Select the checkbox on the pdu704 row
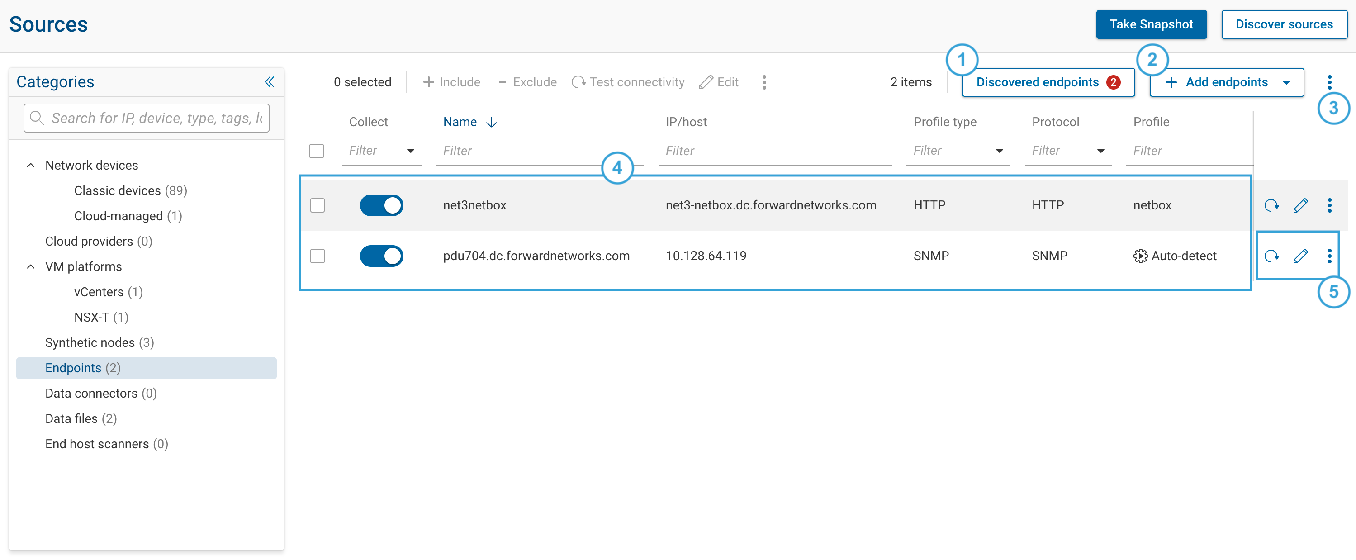Image resolution: width=1356 pixels, height=560 pixels. click(x=318, y=256)
